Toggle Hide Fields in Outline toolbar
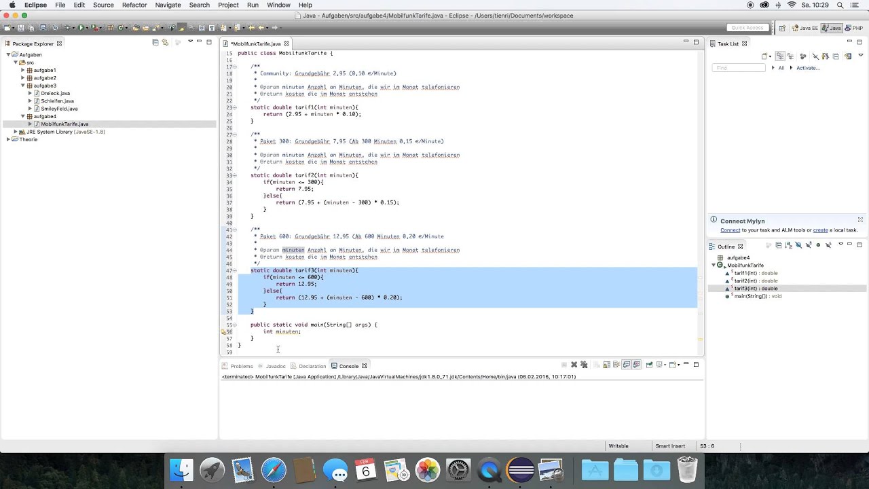 click(798, 245)
